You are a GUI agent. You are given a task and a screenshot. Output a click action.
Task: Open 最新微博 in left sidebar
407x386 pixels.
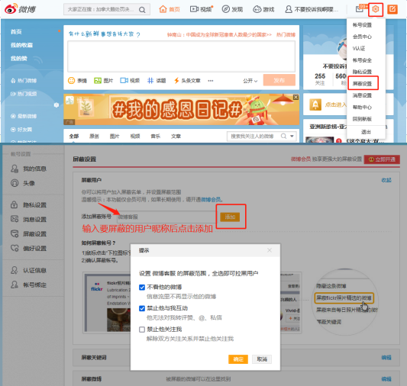click(24, 116)
